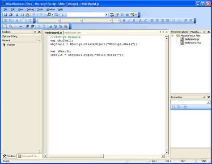Open the Help menu

point(60,9)
